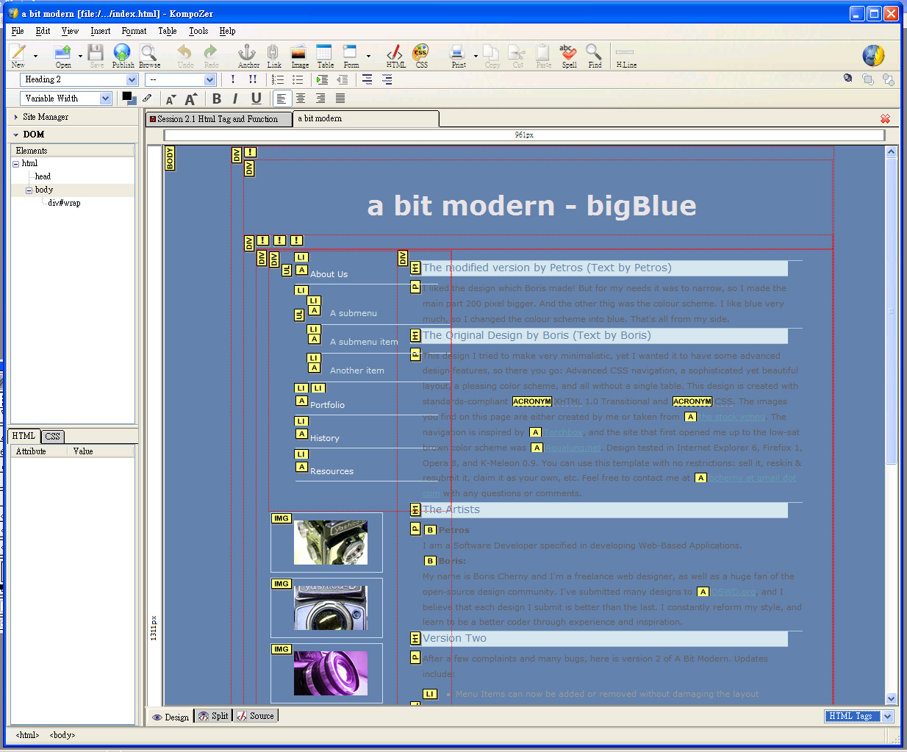
Task: Switch to Split view
Action: click(x=214, y=716)
